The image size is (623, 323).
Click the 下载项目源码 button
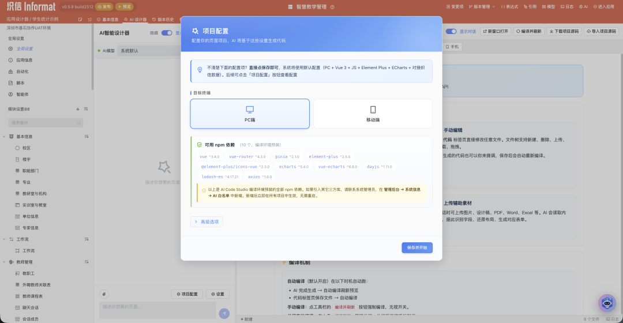[564, 31]
